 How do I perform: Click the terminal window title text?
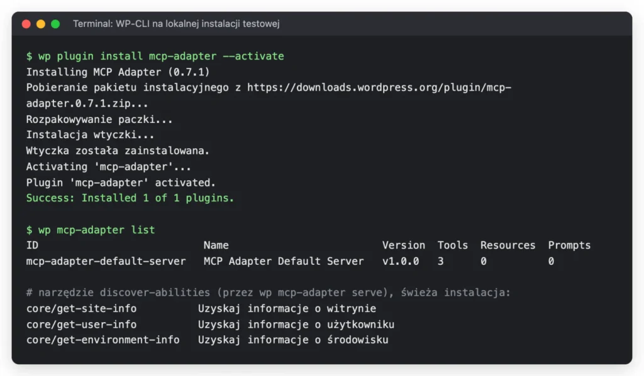[176, 24]
